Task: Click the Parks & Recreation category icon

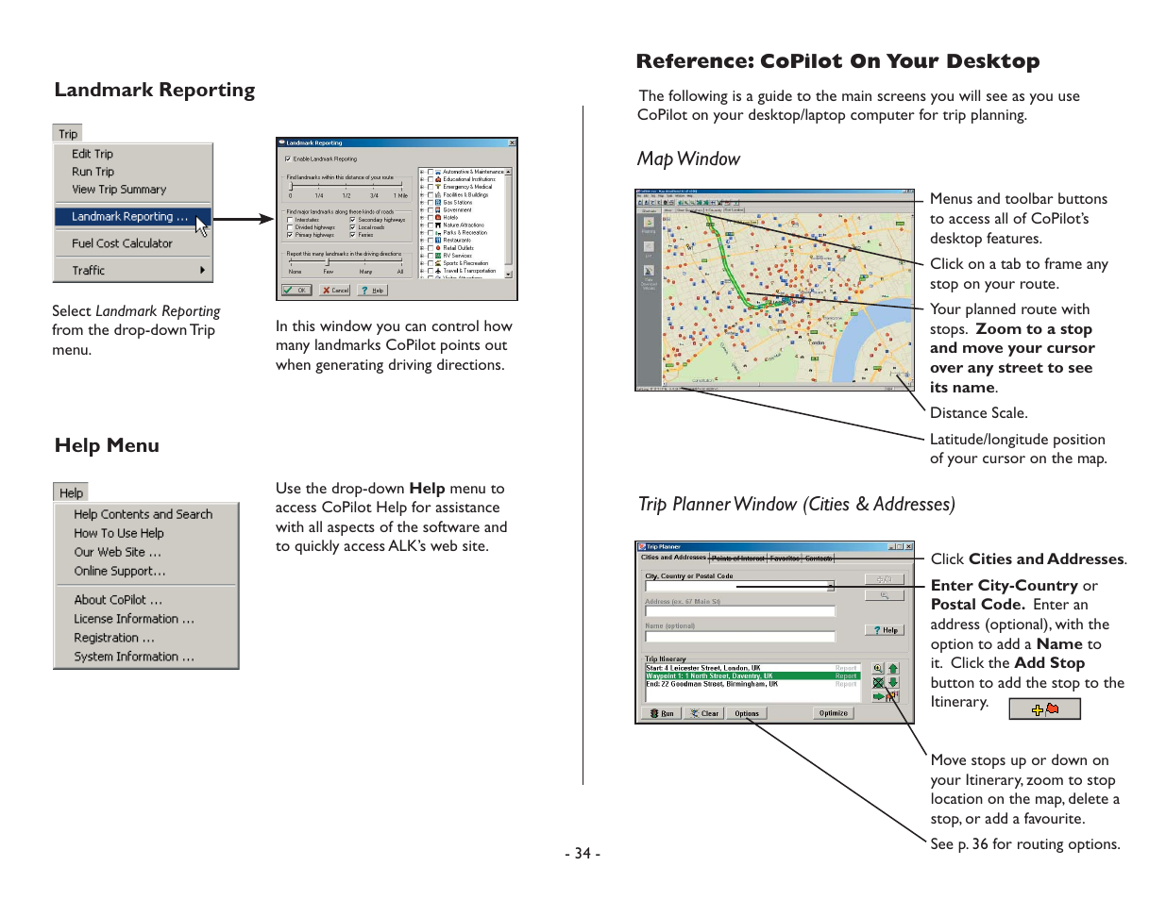Action: (x=438, y=233)
